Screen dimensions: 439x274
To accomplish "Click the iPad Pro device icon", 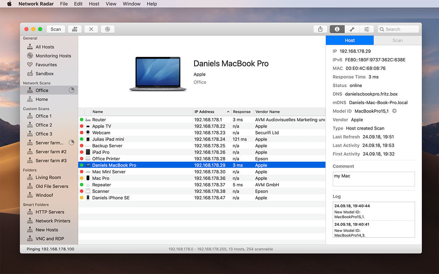I will pos(88,152).
